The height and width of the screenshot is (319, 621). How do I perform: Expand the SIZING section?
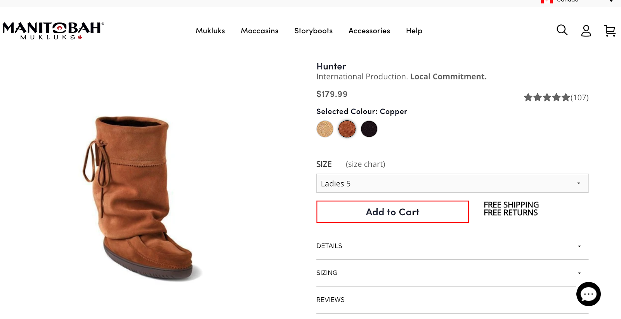coord(452,273)
